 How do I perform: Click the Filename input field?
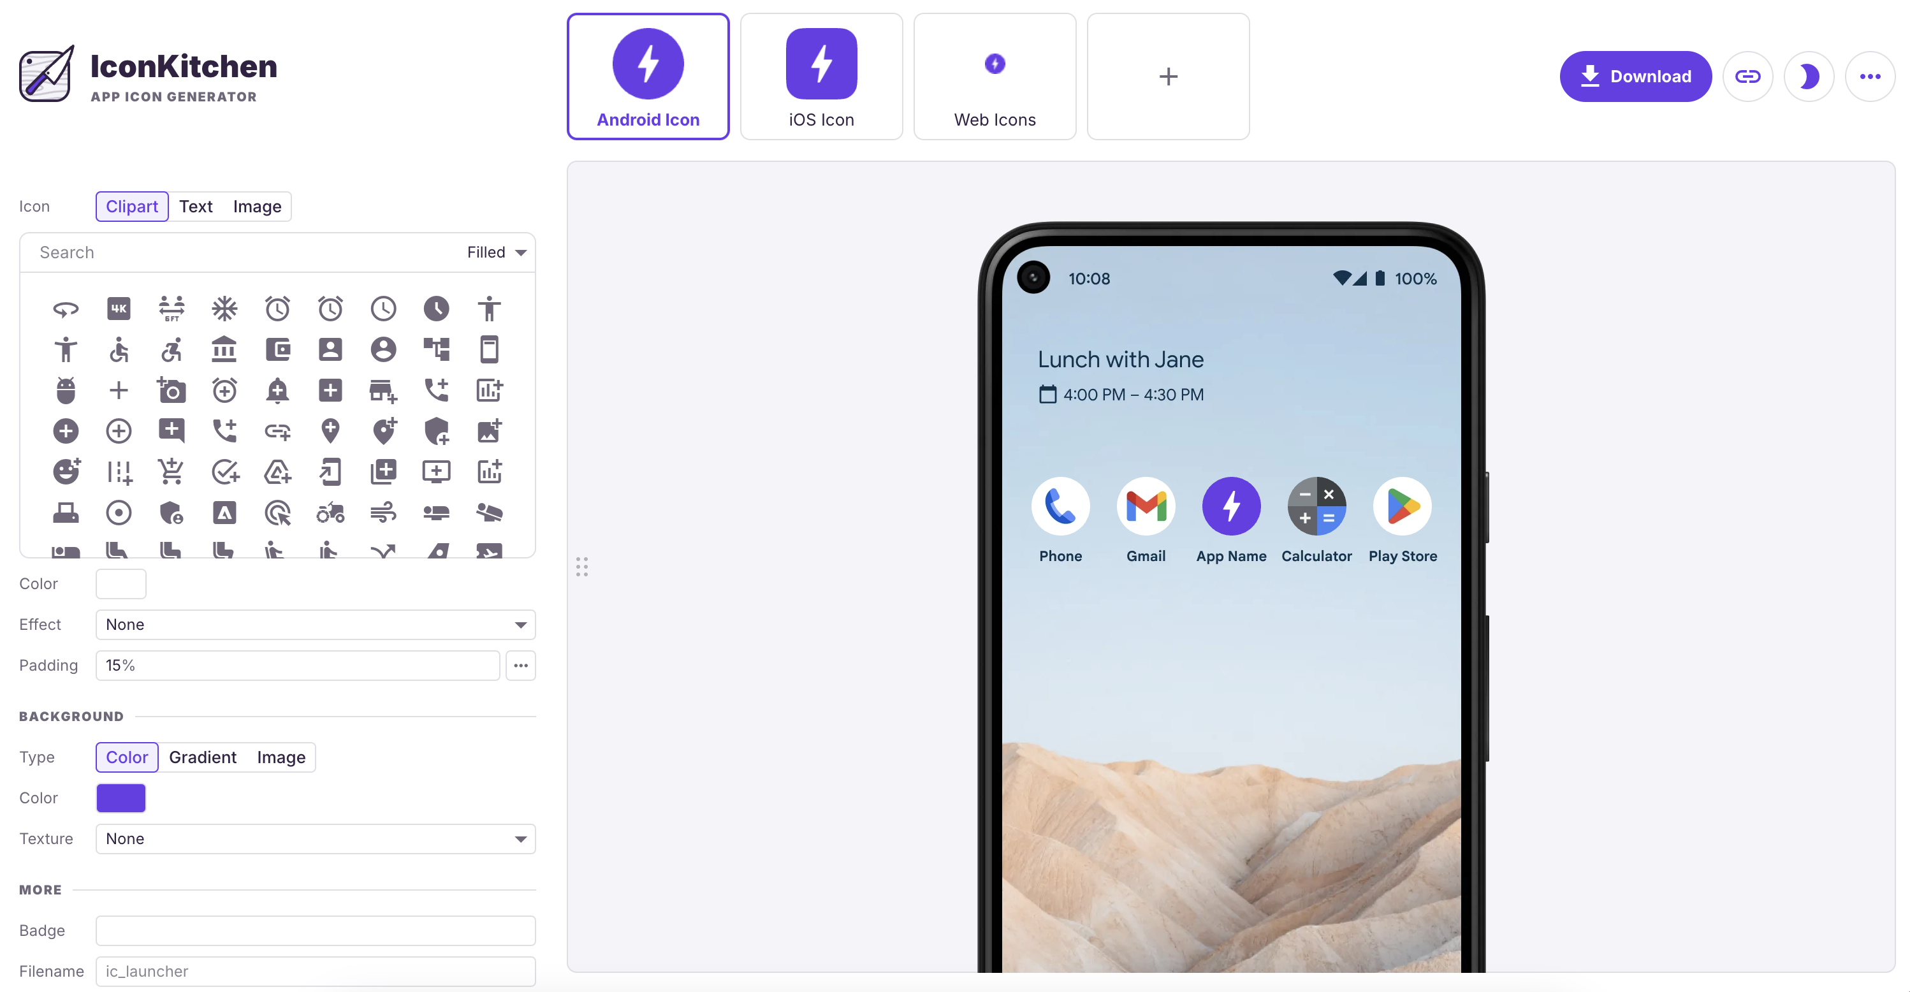point(316,970)
